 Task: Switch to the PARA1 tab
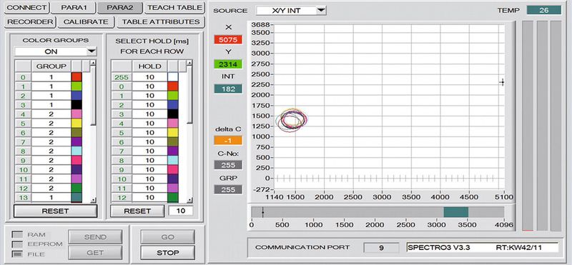coord(73,8)
